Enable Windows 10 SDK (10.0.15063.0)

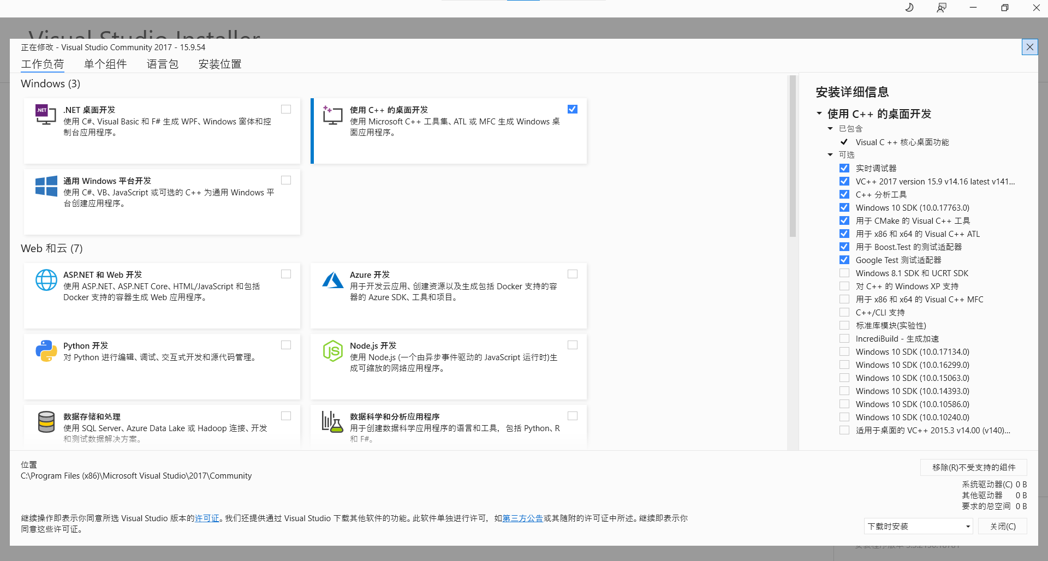pos(844,378)
